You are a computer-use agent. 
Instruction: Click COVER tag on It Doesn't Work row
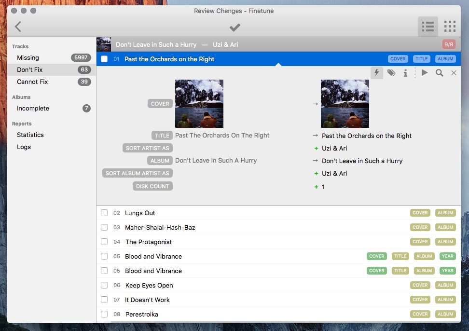[420, 299]
